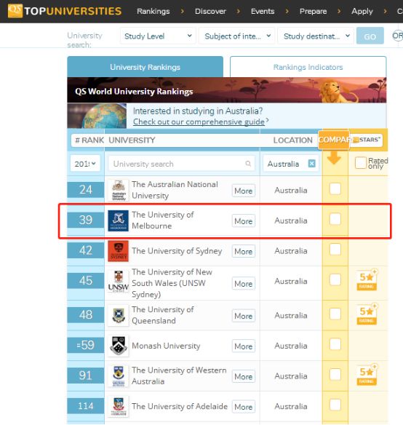The width and height of the screenshot is (403, 425).
Task: Open the Events menu
Action: pos(263,11)
